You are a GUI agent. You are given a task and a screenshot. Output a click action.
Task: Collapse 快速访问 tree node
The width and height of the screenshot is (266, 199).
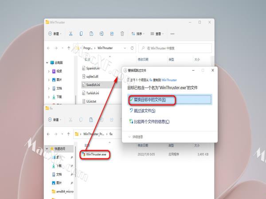47,149
